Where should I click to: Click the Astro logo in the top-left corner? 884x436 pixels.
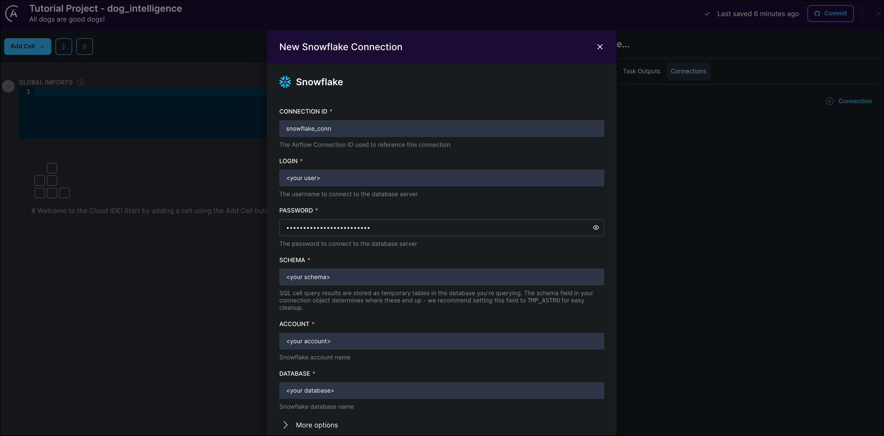click(11, 13)
